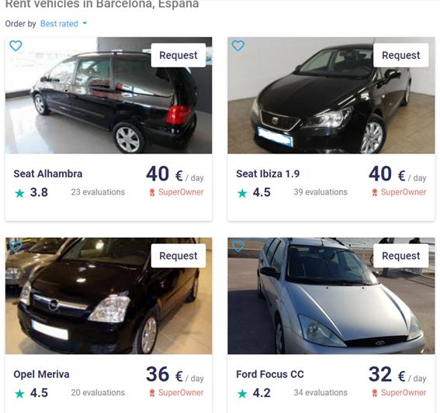Click the Opel Meriva star rating icon
The height and width of the screenshot is (413, 440).
point(19,394)
